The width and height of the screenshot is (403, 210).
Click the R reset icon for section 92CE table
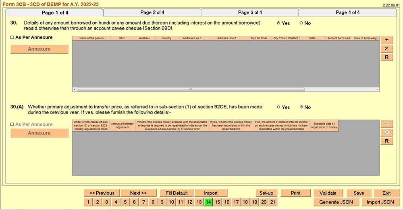point(386,141)
